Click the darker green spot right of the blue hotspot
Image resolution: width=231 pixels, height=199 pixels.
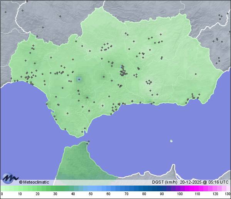[103, 77]
